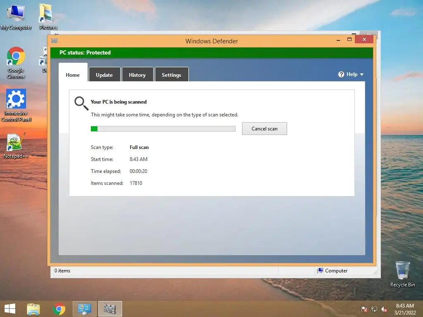Viewport: 423px width, 317px height.
Task: Open the Settings tab
Action: (x=171, y=75)
